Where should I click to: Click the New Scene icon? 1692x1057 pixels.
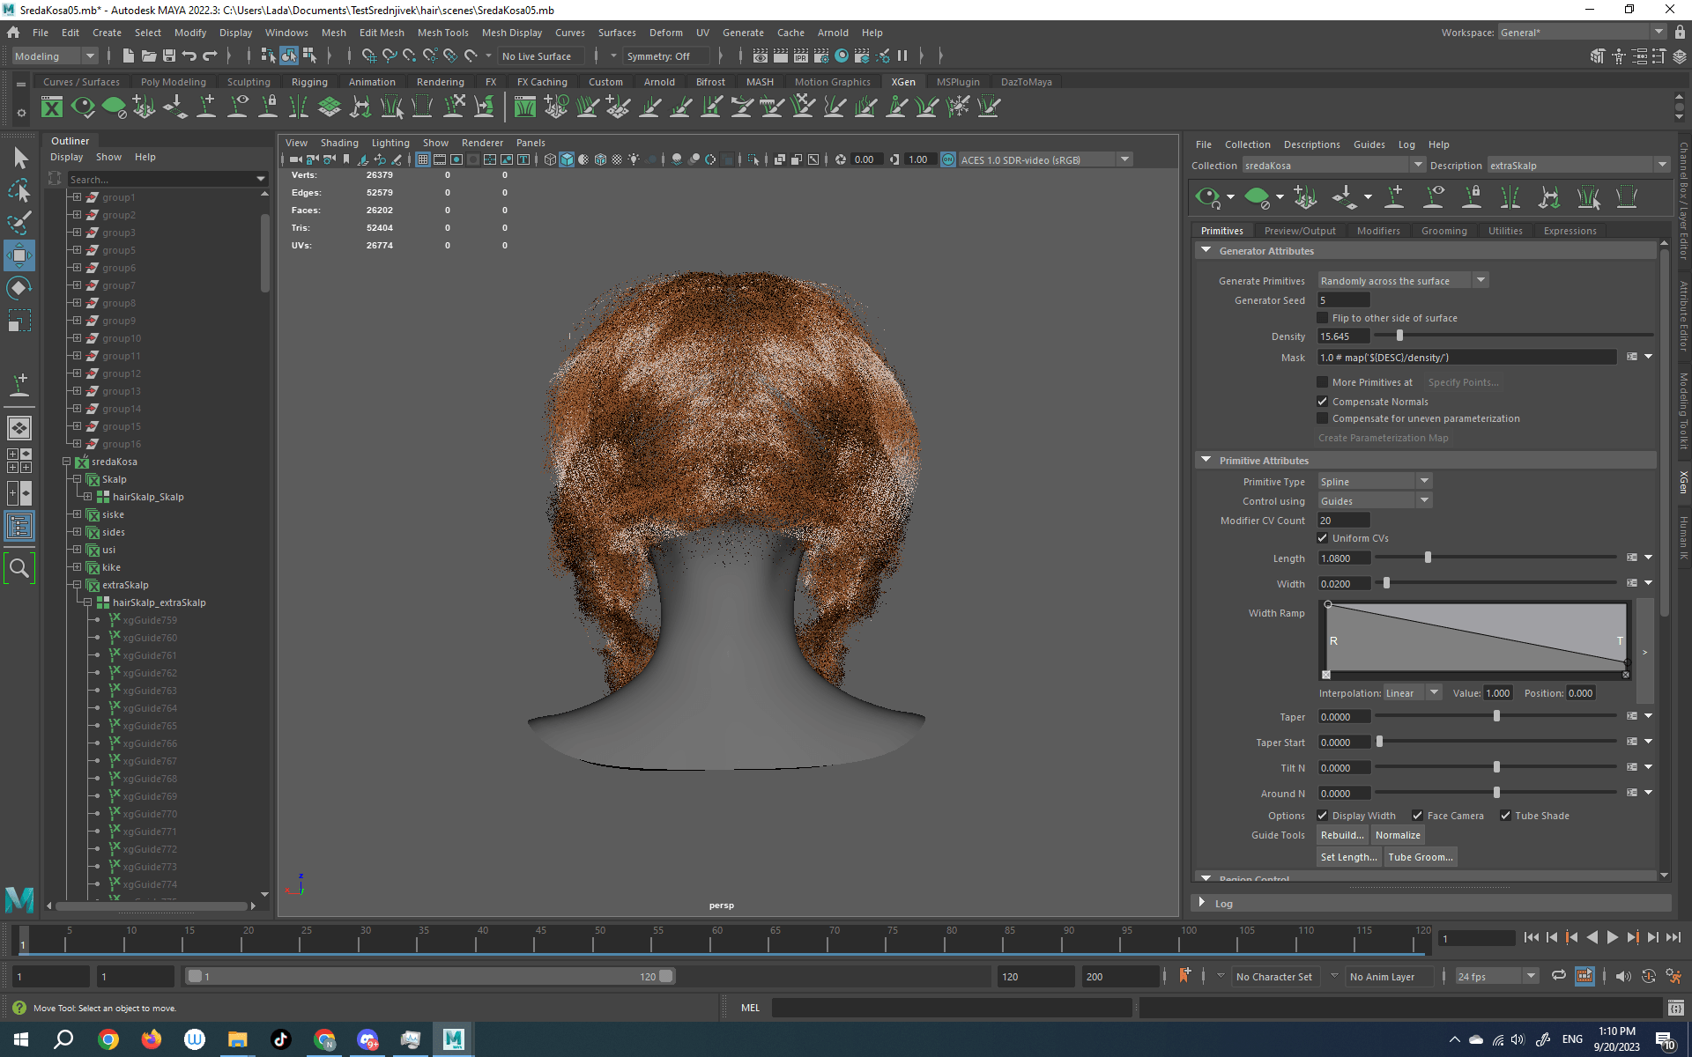coord(129,55)
